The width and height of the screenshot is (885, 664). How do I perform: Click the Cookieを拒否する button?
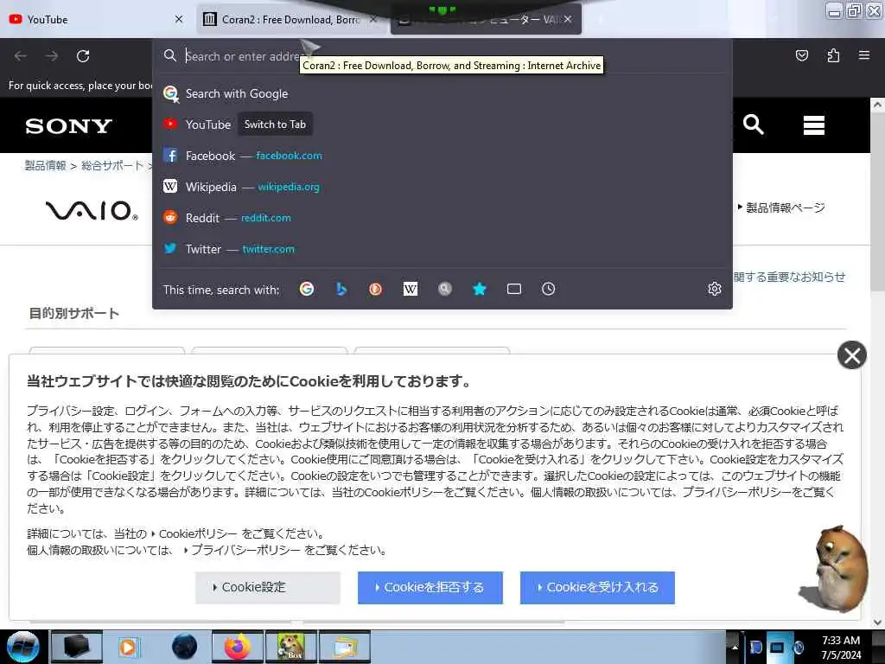tap(430, 587)
